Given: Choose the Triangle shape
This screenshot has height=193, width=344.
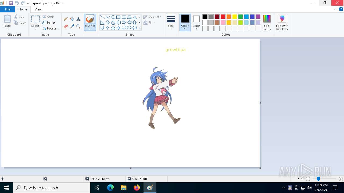Looking at the screenshot, I should point(135,17).
